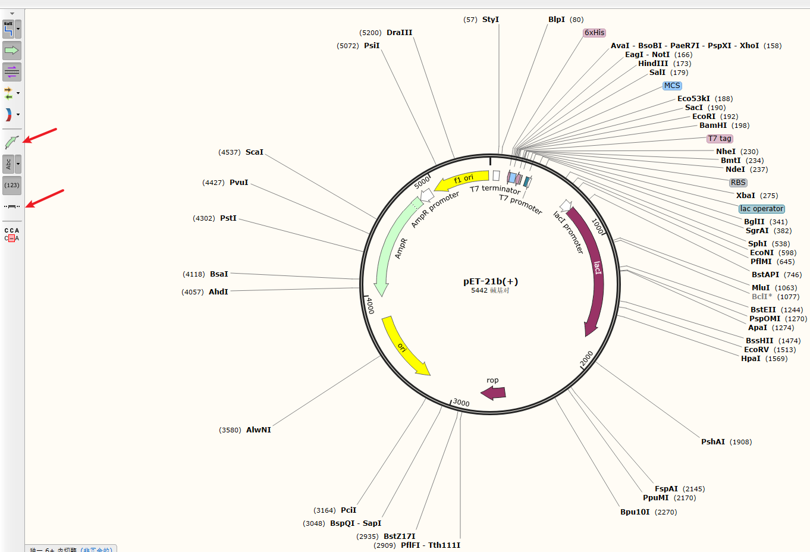810x552 pixels.
Task: Click the orange and green ORF arrows icon
Action: tap(8, 93)
